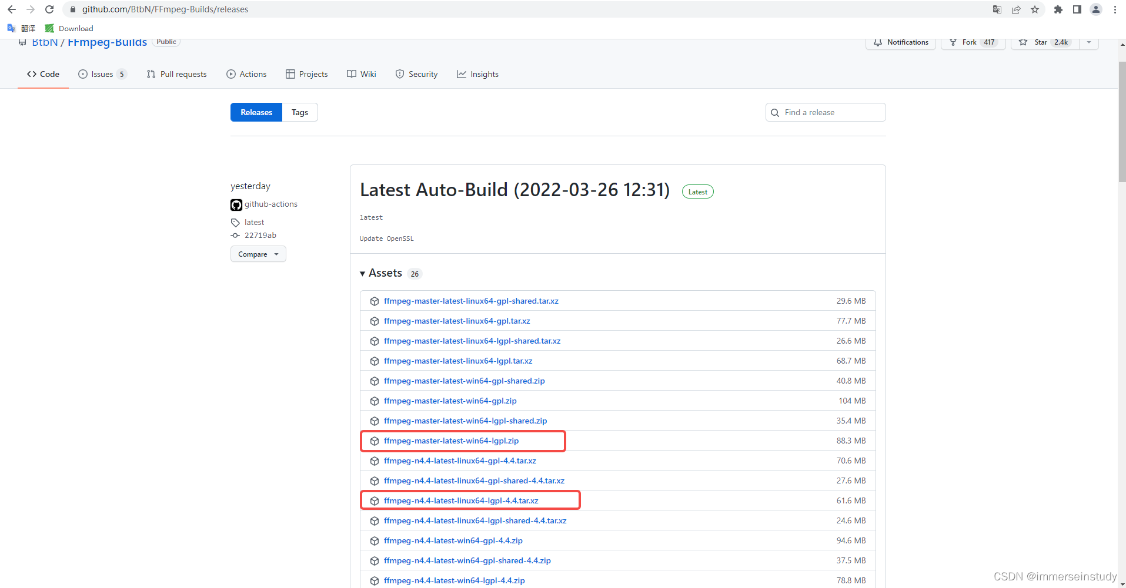Click the browser forward arrow
Image resolution: width=1126 pixels, height=588 pixels.
click(x=31, y=9)
